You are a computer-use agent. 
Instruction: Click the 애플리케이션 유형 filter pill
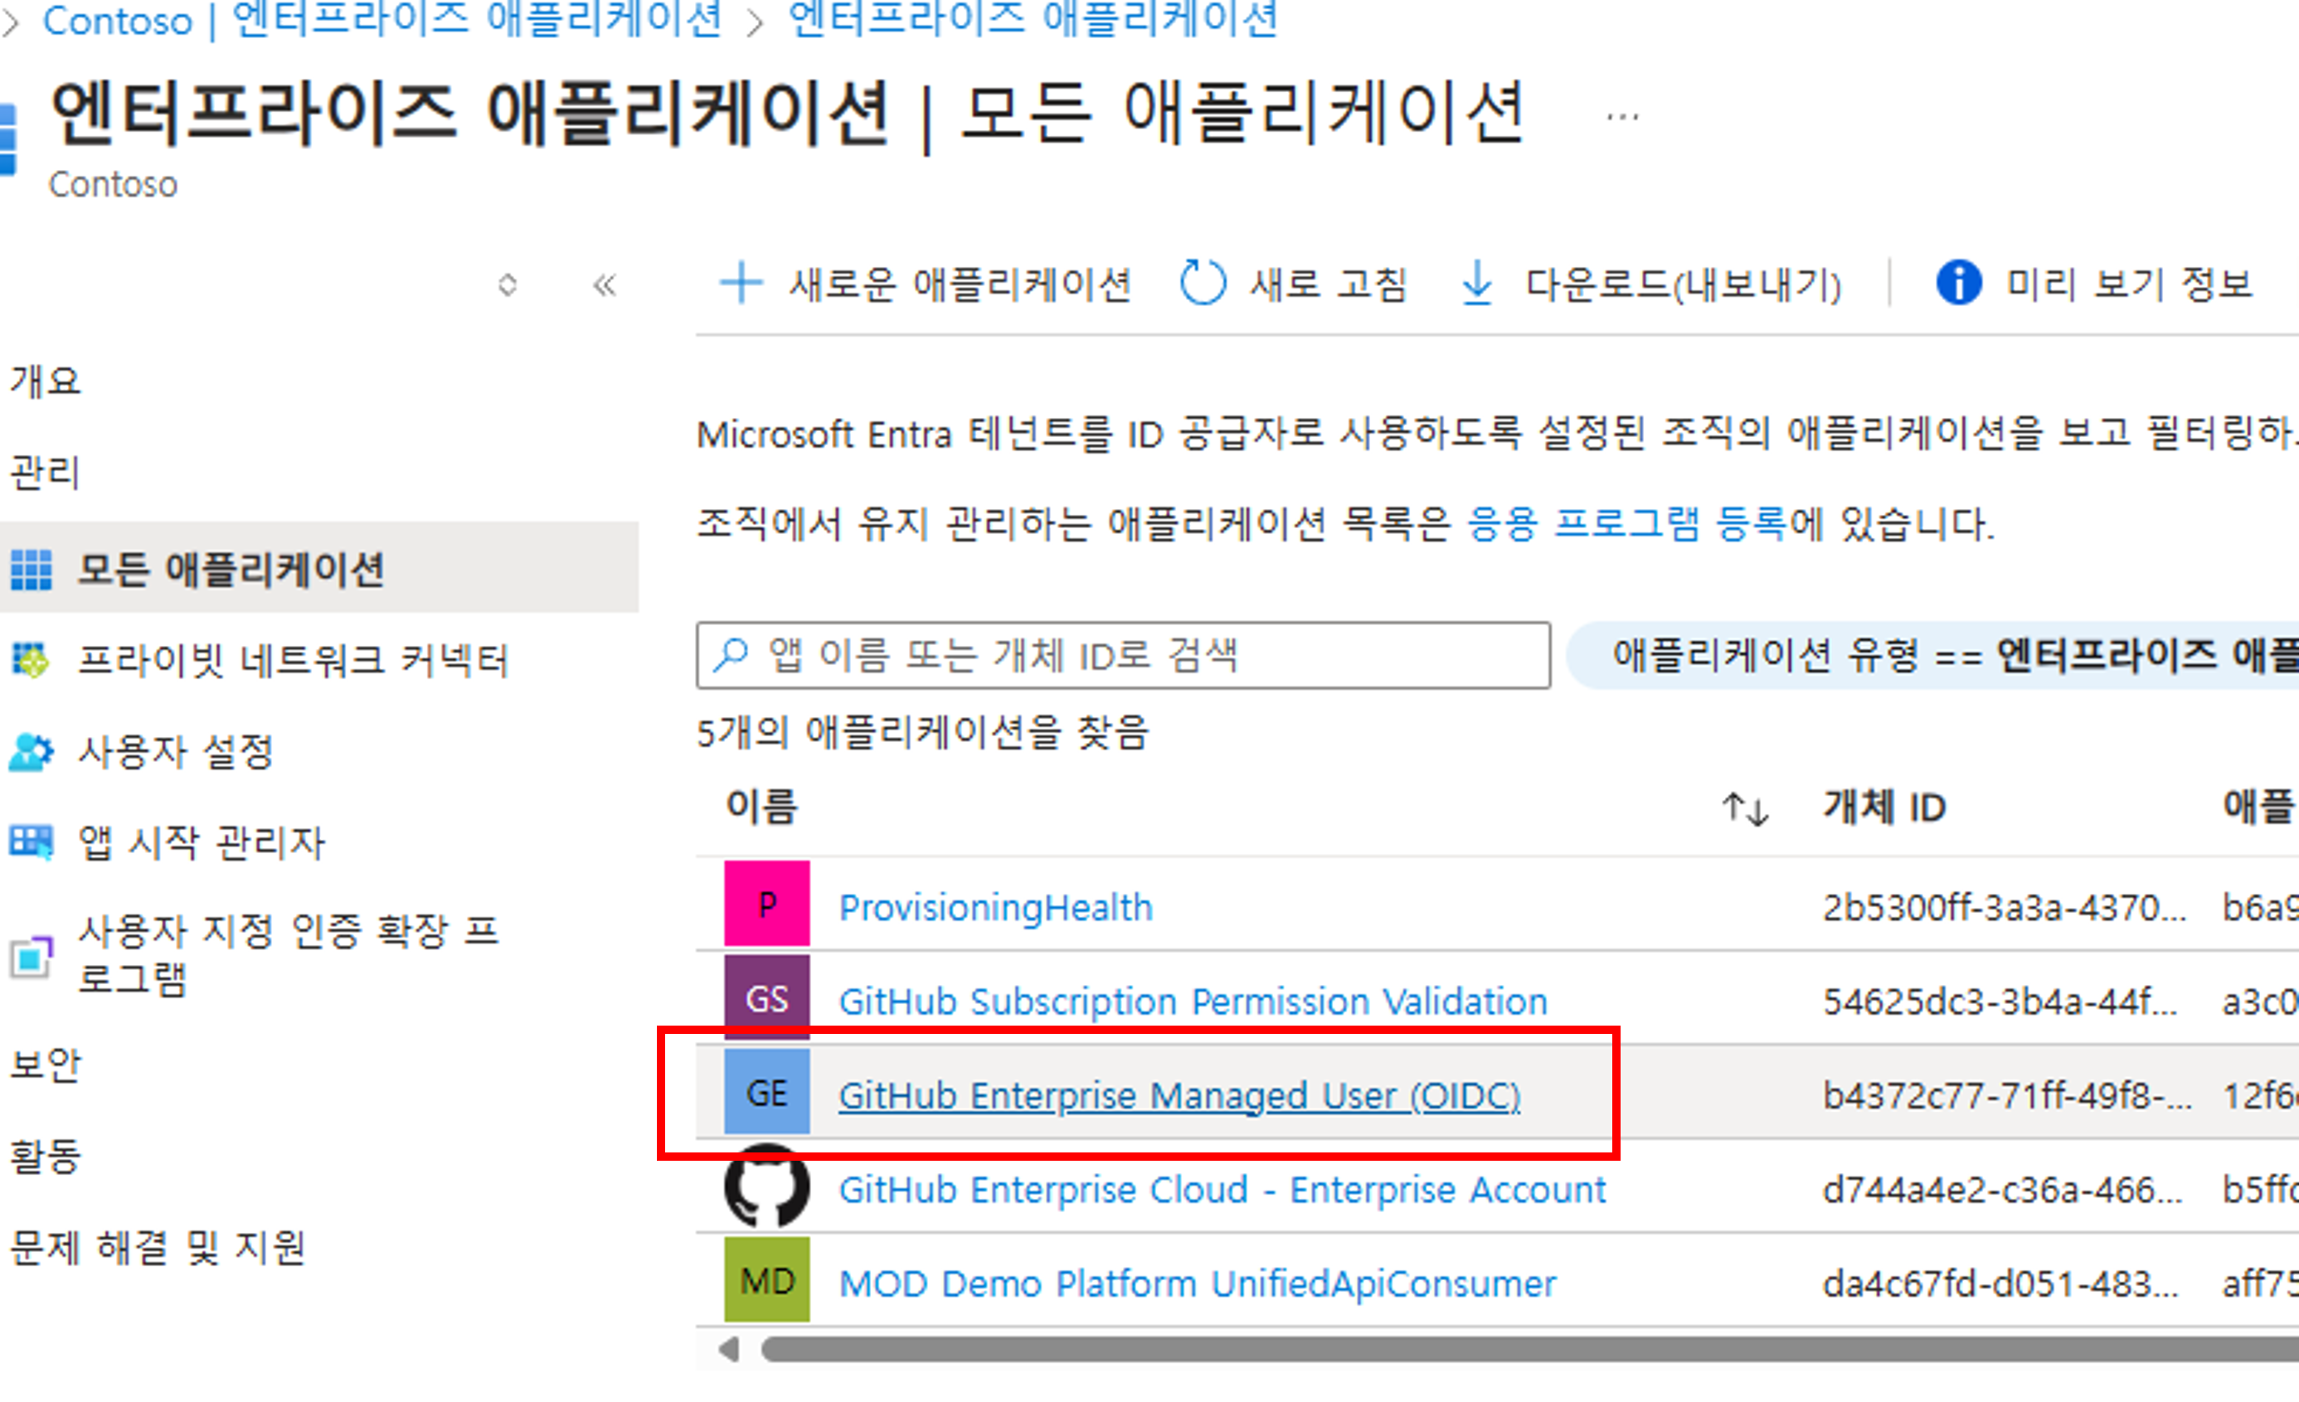click(1933, 655)
